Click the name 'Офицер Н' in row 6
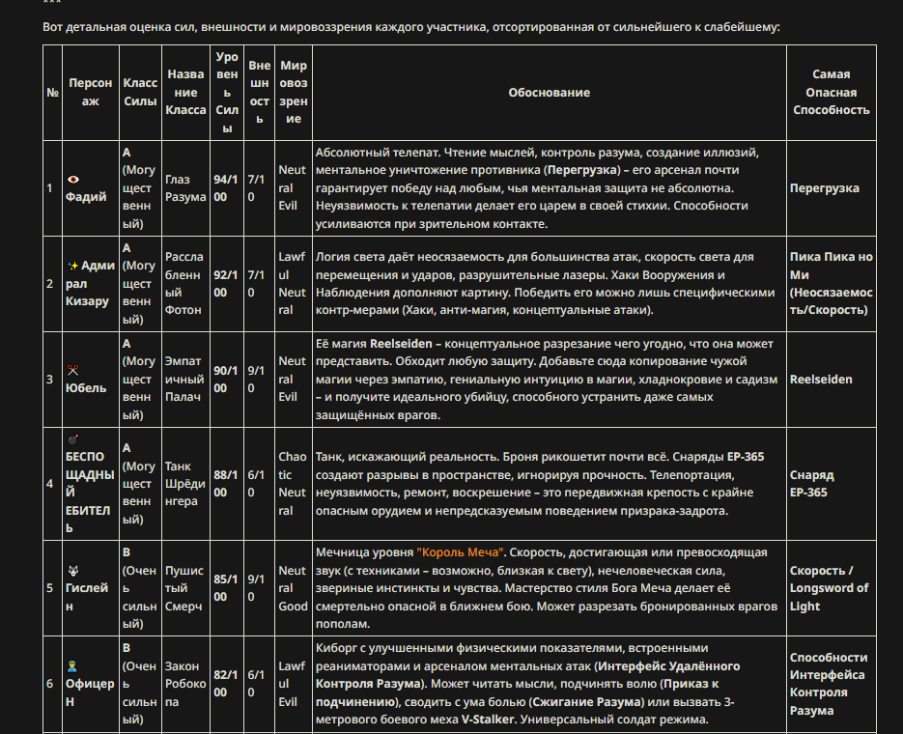This screenshot has height=734, width=903. pos(89,692)
